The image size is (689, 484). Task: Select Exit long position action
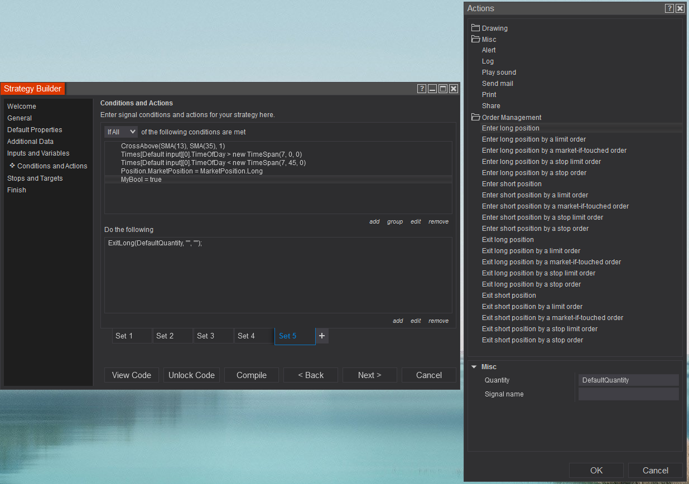pyautogui.click(x=508, y=240)
